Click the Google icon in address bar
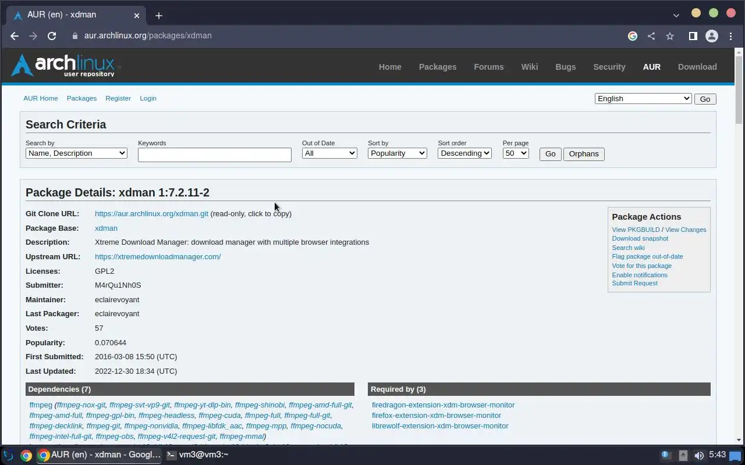 click(633, 36)
